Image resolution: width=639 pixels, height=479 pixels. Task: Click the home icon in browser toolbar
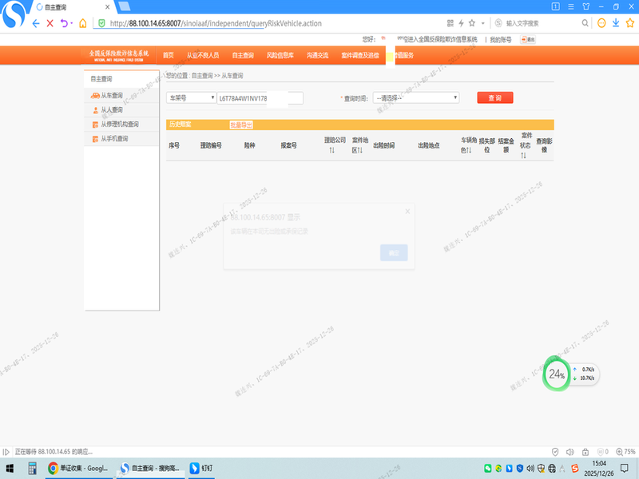point(82,23)
